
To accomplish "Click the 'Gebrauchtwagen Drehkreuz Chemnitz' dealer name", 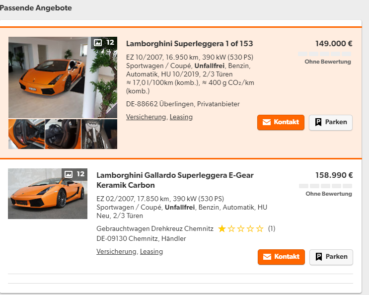I will (x=154, y=229).
